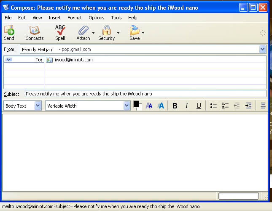
Task: Apply numbered list formatting
Action: 225,105
